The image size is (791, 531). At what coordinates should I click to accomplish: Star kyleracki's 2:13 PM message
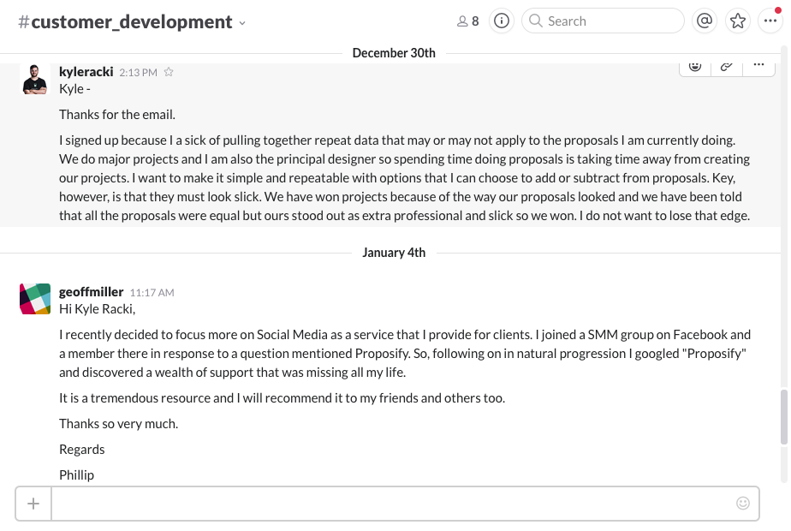tap(169, 73)
